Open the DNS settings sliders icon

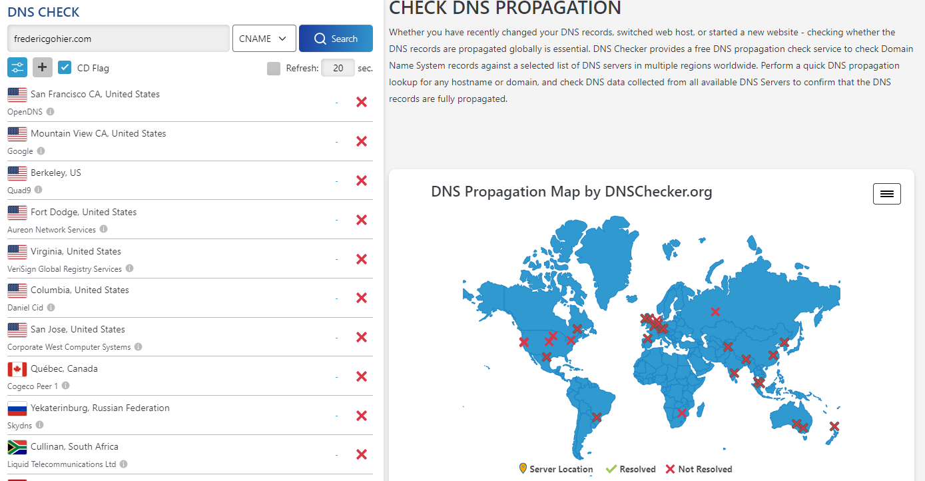17,67
